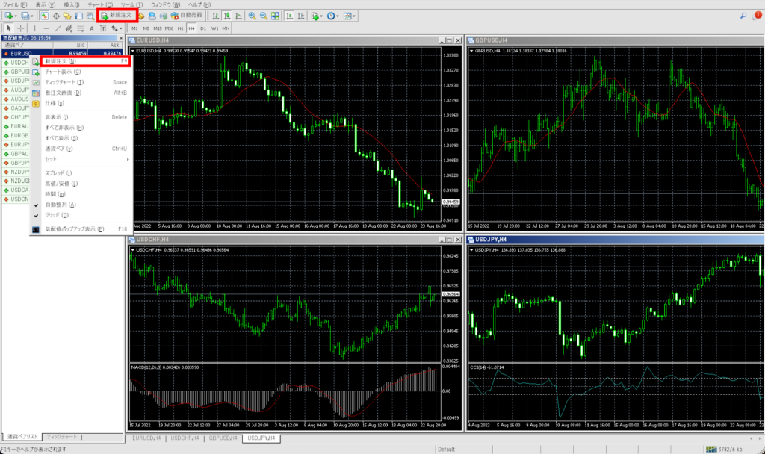Open the チャート (C) menu
765x454 pixels.
click(100, 5)
